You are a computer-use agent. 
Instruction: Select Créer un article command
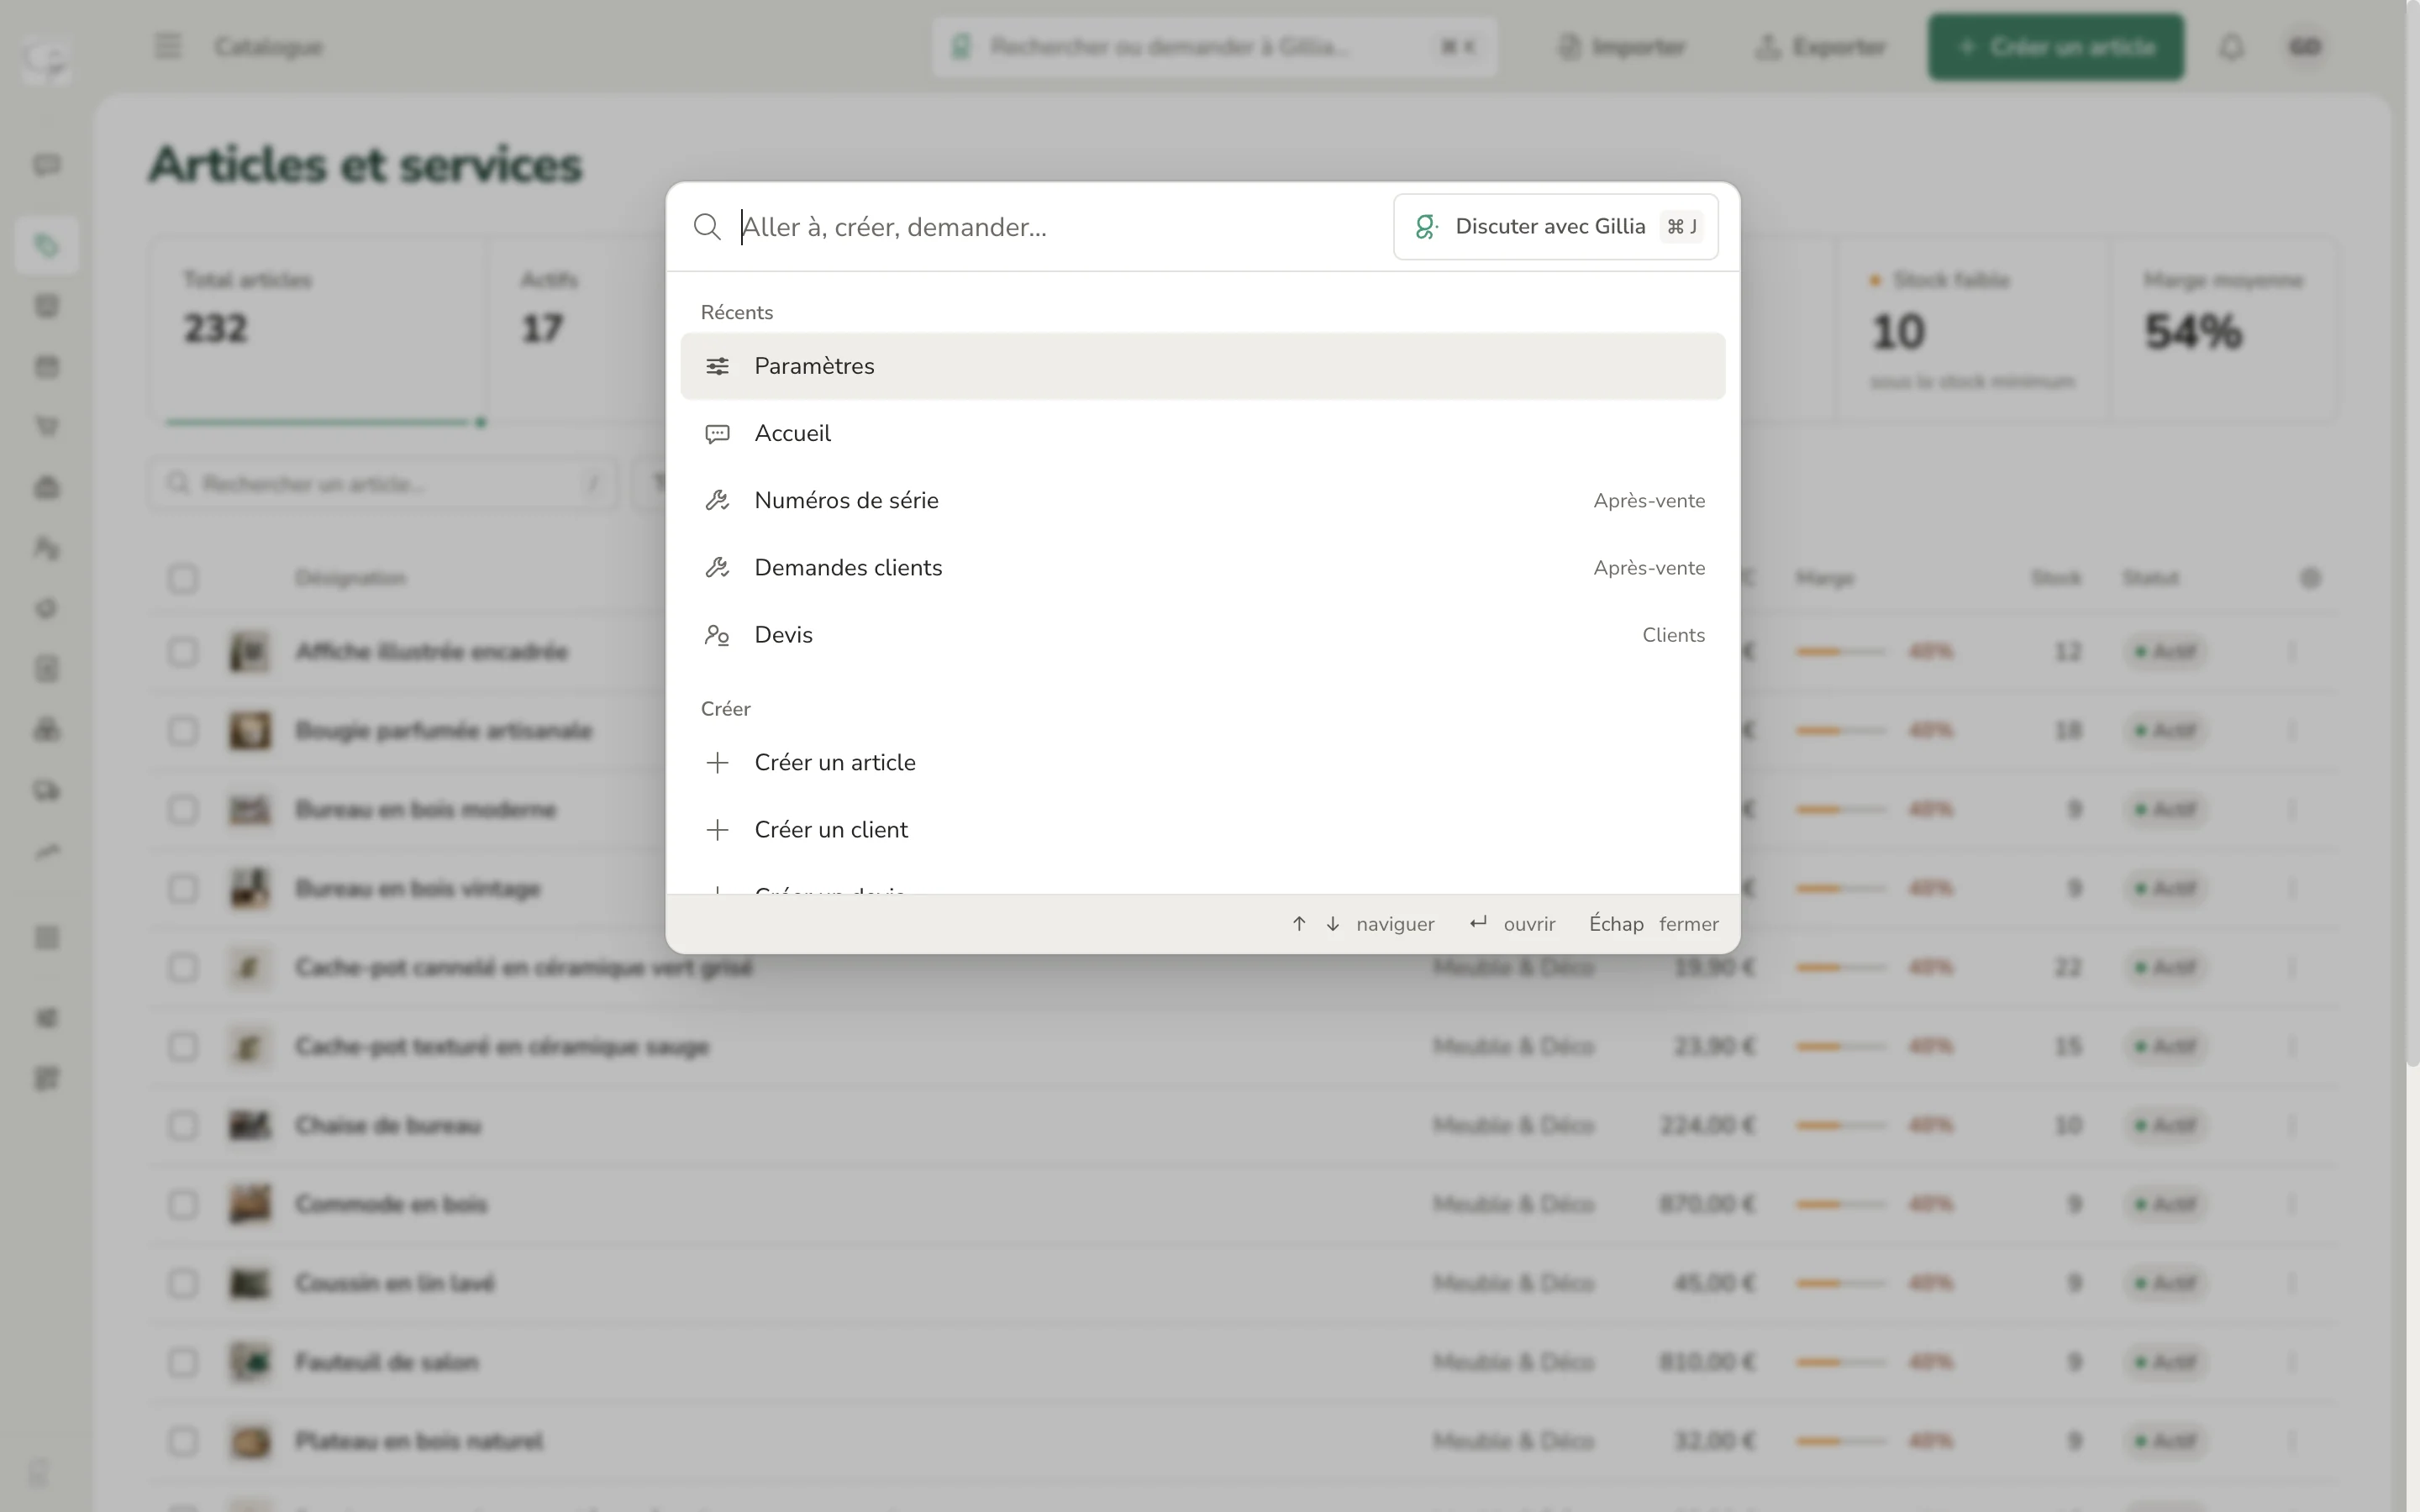(x=1202, y=762)
